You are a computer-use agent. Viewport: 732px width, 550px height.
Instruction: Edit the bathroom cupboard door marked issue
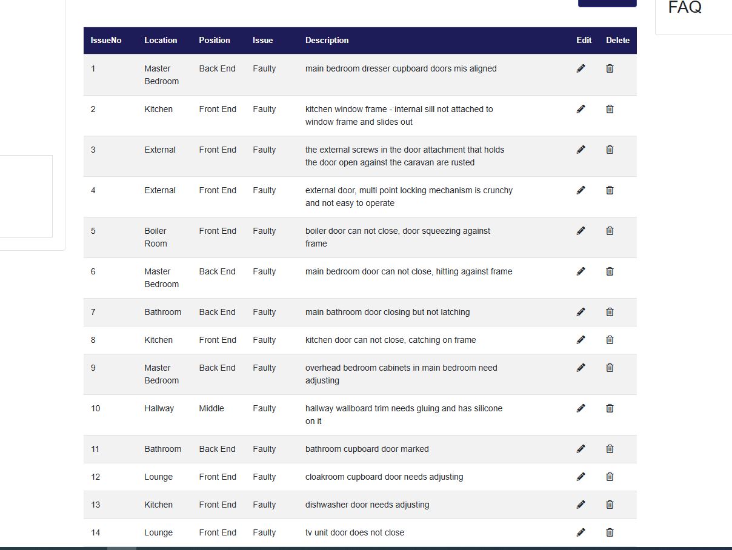point(581,449)
